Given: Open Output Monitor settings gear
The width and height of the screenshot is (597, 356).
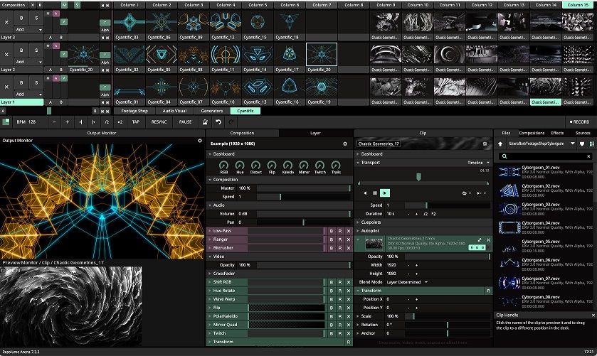Looking at the screenshot, I should point(200,141).
